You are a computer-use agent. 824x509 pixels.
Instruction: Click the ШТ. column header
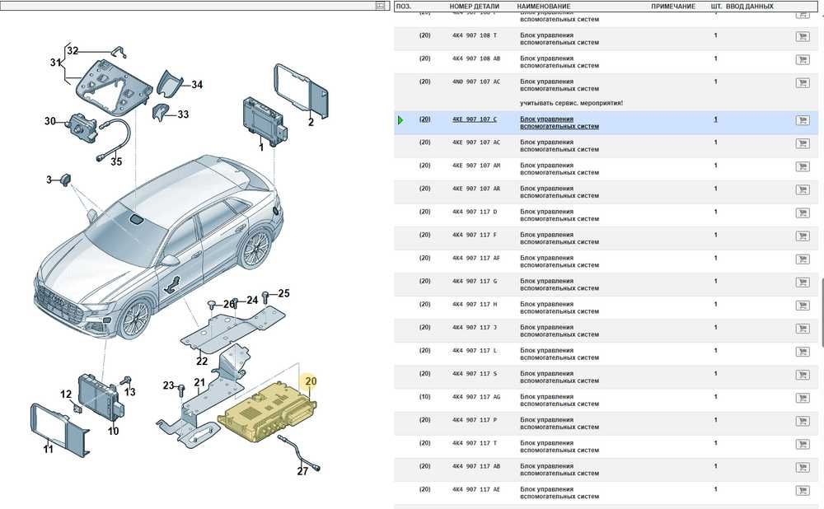pyautogui.click(x=716, y=7)
